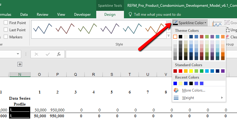Select column O header
The width and height of the screenshot is (237, 121).
coord(39,75)
